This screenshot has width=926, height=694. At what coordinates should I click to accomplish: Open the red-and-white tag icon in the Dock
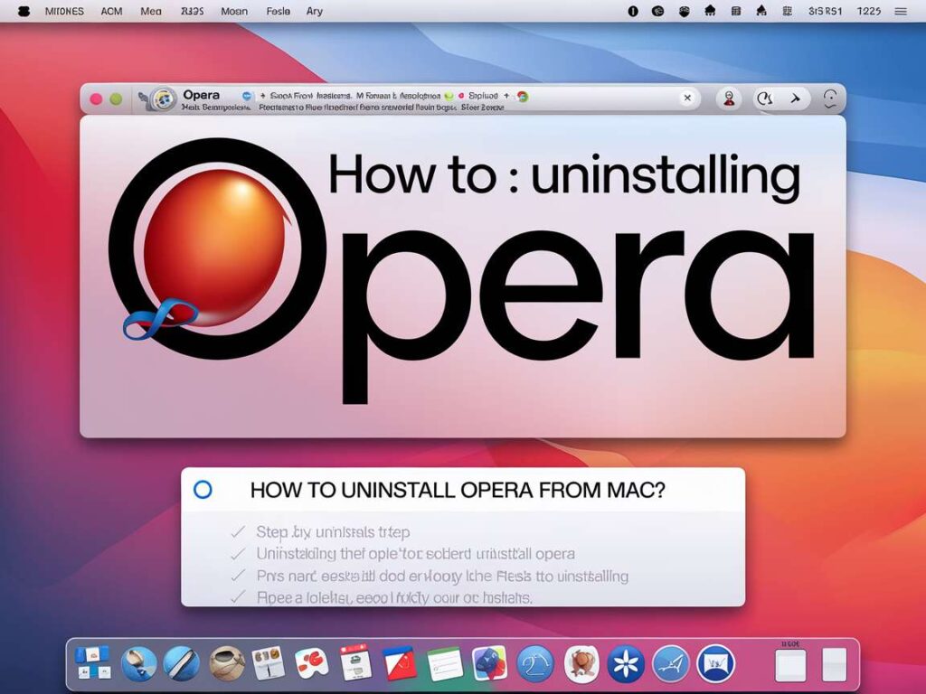point(399,663)
